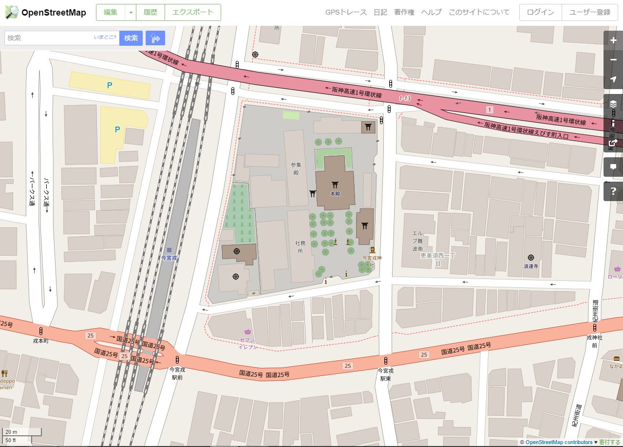Viewport: 623px width, 447px height.
Task: Click the セブン-イレブン shop basket icon
Action: point(247,332)
